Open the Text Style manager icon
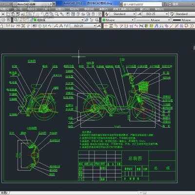This screenshot has width=195, height=195. 107,14
